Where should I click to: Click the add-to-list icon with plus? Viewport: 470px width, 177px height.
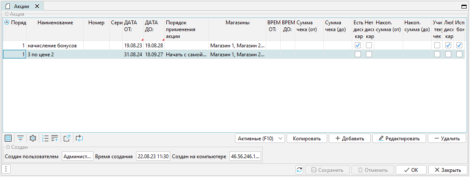pos(55,138)
